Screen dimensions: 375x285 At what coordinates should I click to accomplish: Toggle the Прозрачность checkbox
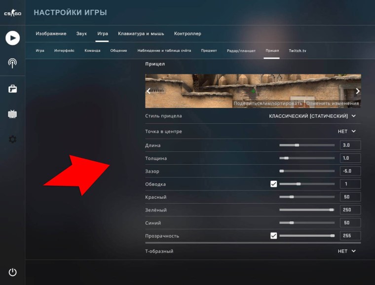(x=274, y=236)
